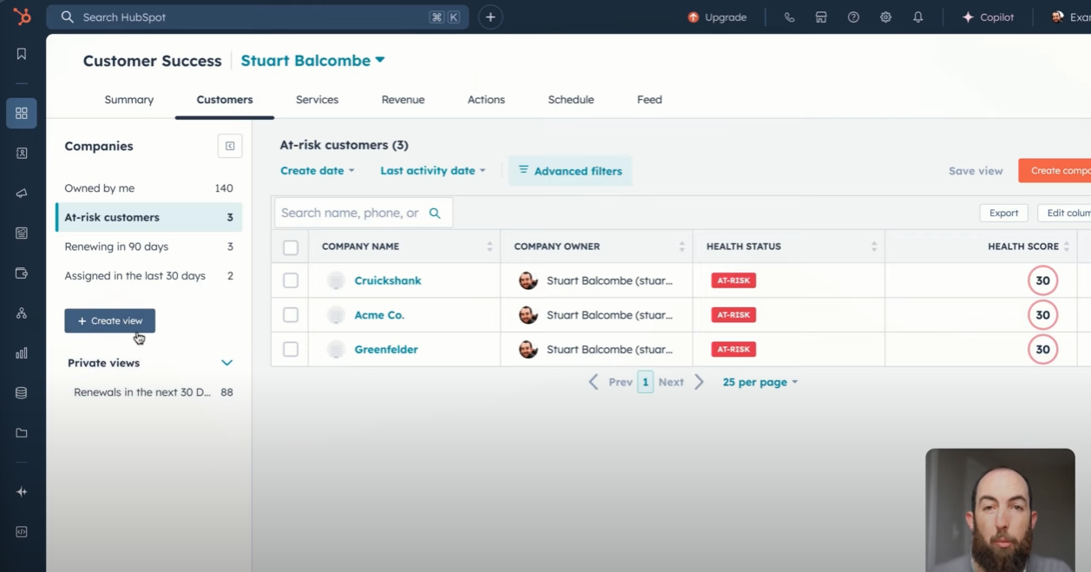Check the Cruickshank row checkbox
The height and width of the screenshot is (572, 1091).
291,280
